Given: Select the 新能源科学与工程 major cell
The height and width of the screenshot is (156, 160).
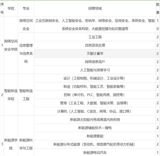Looking at the screenshot, I should coord(26,144).
